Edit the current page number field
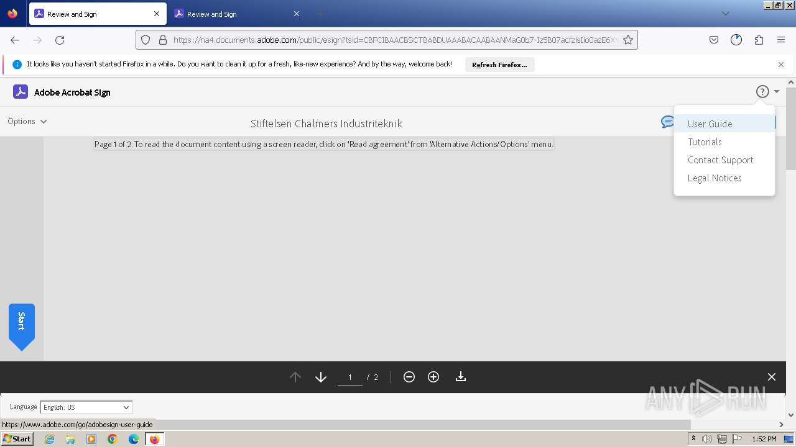This screenshot has width=796, height=447. click(350, 377)
